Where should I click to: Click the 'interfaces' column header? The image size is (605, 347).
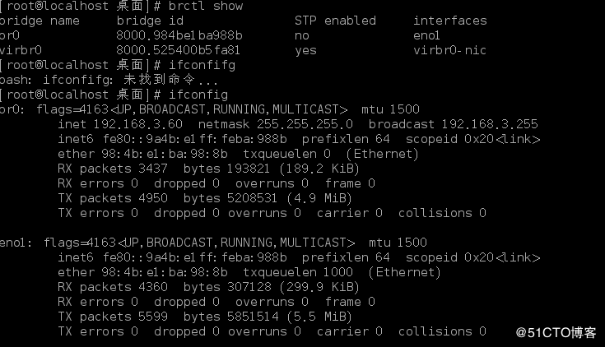(450, 21)
